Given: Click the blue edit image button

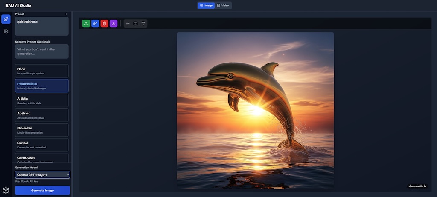Looking at the screenshot, I should [x=95, y=23].
